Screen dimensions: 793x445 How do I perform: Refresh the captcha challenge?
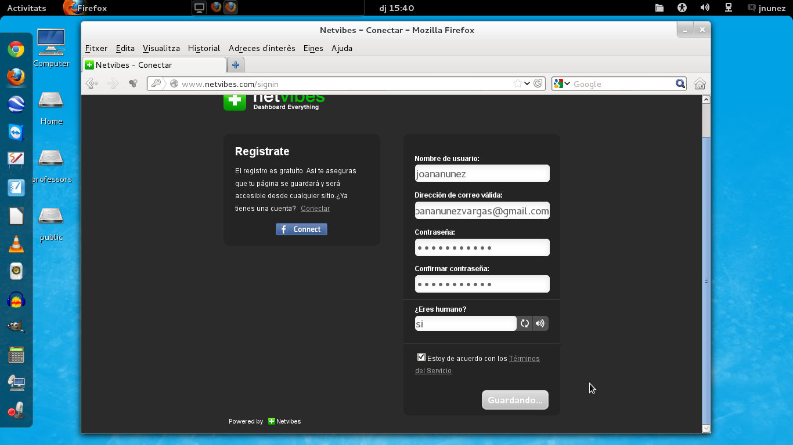(525, 323)
